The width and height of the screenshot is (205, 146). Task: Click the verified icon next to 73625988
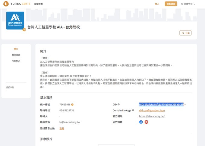coord(72,104)
